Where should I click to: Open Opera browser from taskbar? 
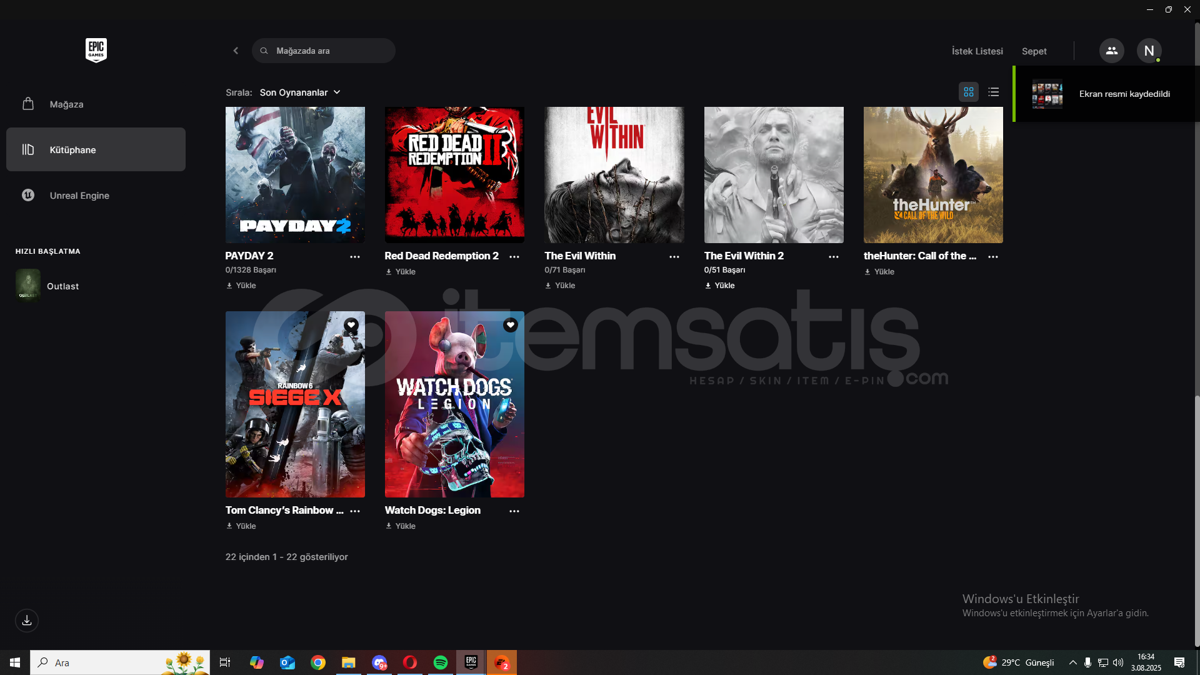[410, 662]
